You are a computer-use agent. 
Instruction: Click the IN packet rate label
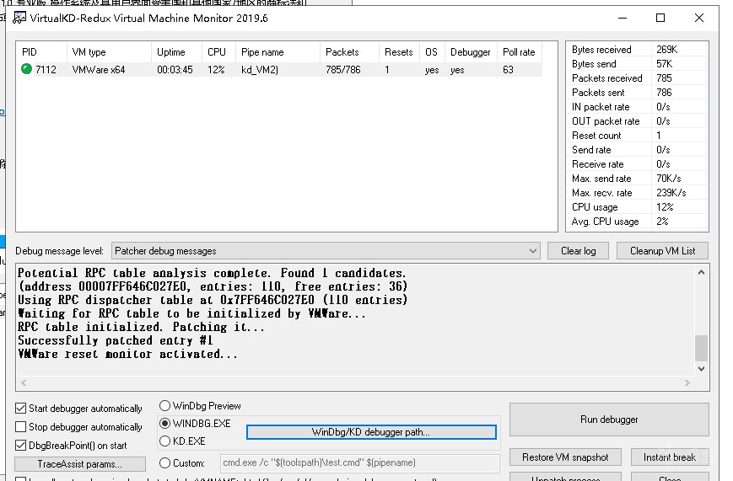(x=601, y=107)
